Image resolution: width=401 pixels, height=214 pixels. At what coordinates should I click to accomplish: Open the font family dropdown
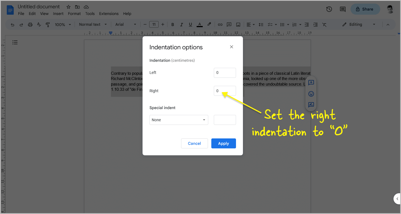tap(125, 24)
